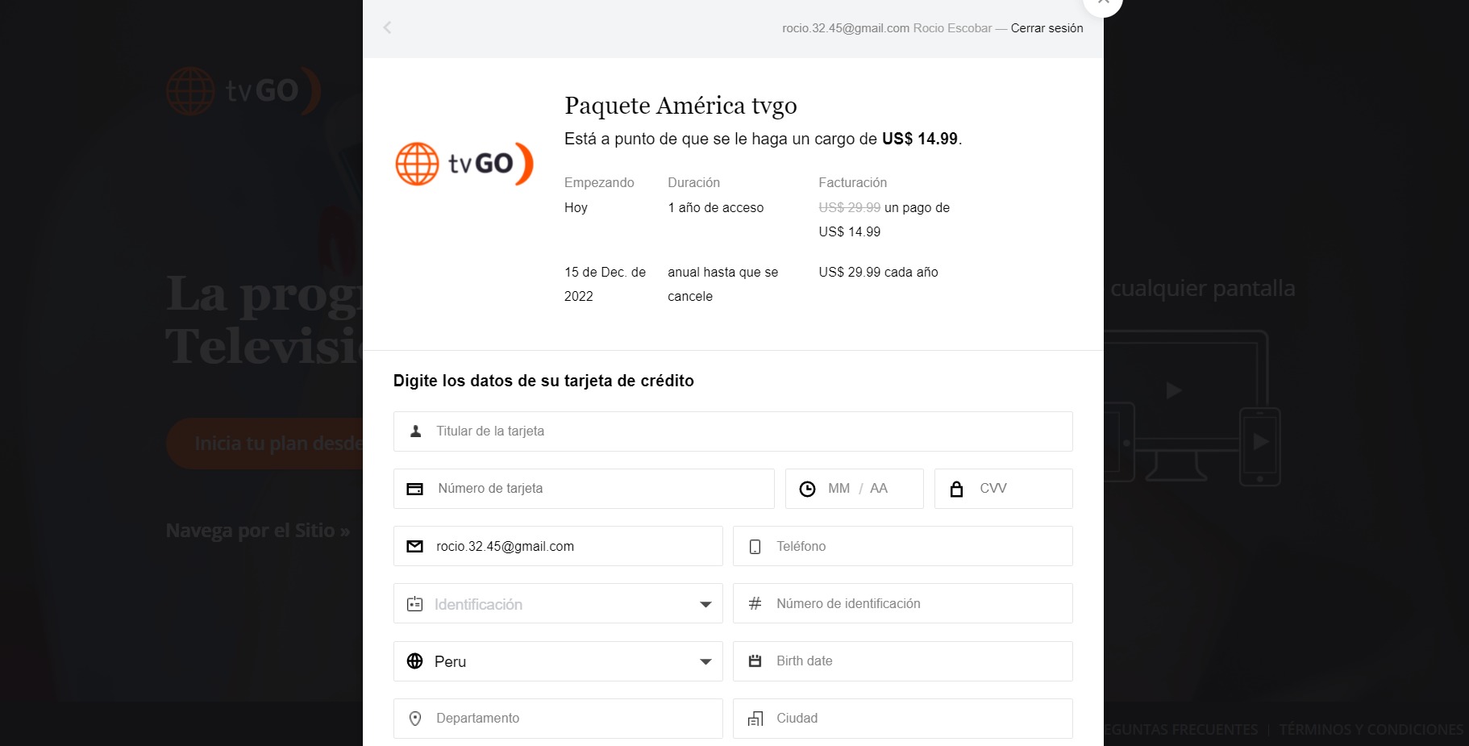Focus the Número de tarjeta field
The image size is (1469, 746).
584,489
